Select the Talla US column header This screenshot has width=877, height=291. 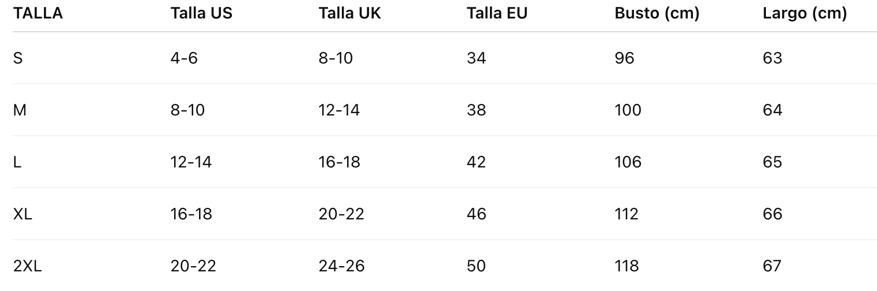click(x=201, y=14)
